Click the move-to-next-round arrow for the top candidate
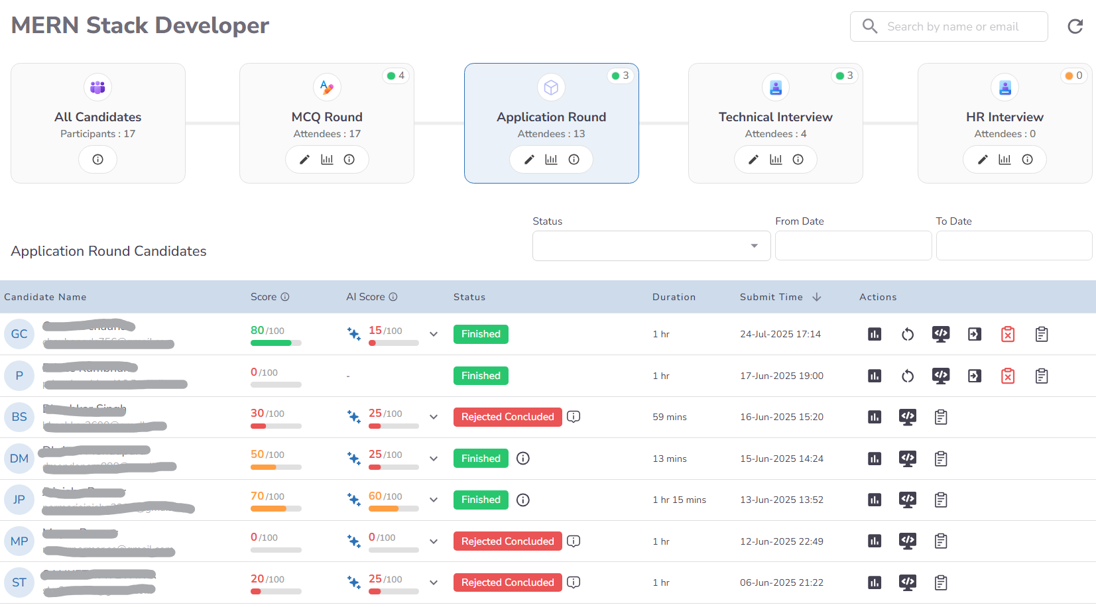The height and width of the screenshot is (607, 1096). tap(974, 334)
